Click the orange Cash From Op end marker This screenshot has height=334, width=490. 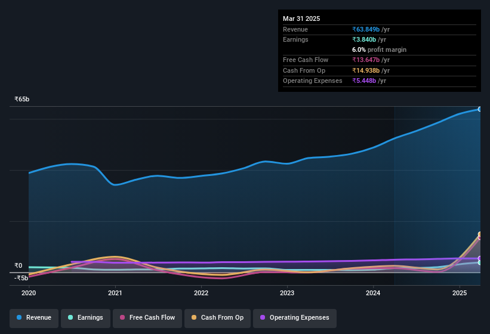[480, 234]
